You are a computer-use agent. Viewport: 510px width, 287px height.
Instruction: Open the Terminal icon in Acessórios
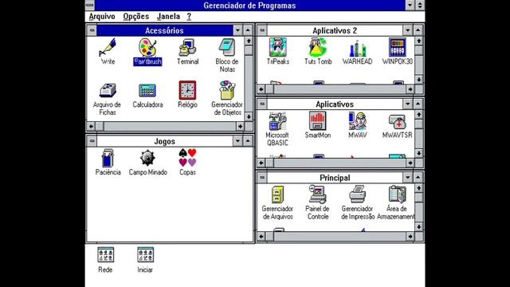[187, 48]
